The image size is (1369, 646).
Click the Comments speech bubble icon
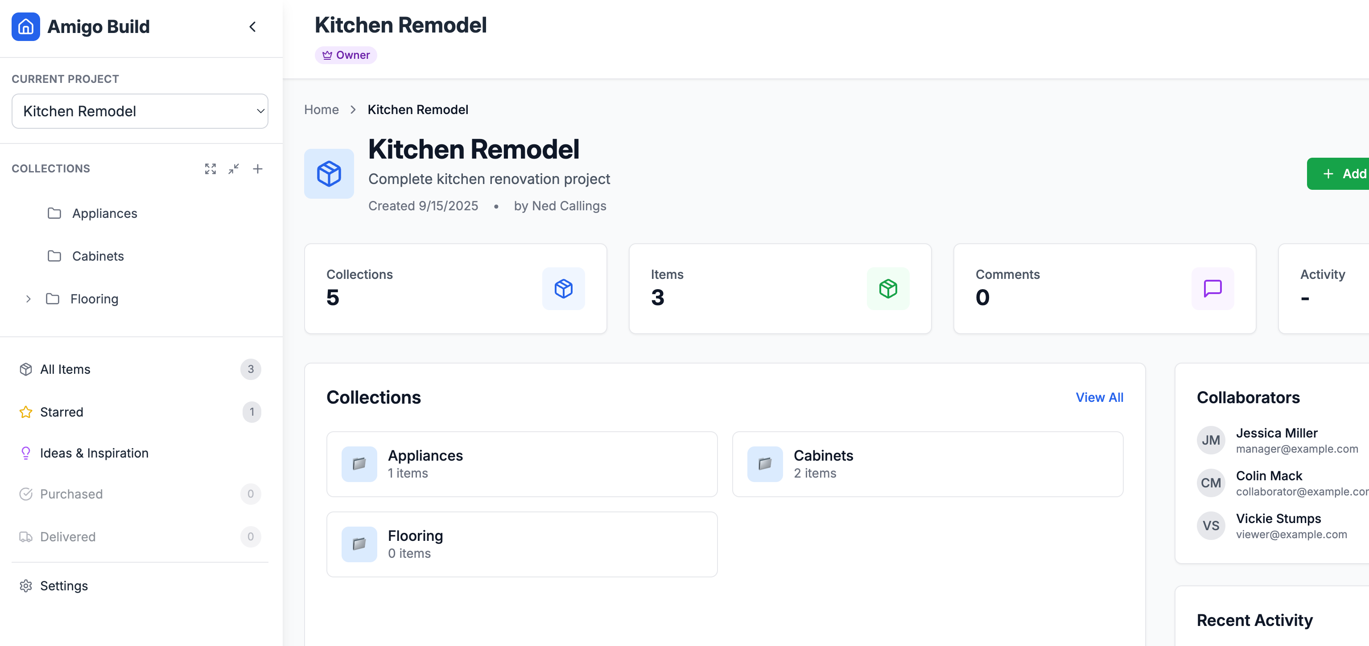[x=1212, y=289]
